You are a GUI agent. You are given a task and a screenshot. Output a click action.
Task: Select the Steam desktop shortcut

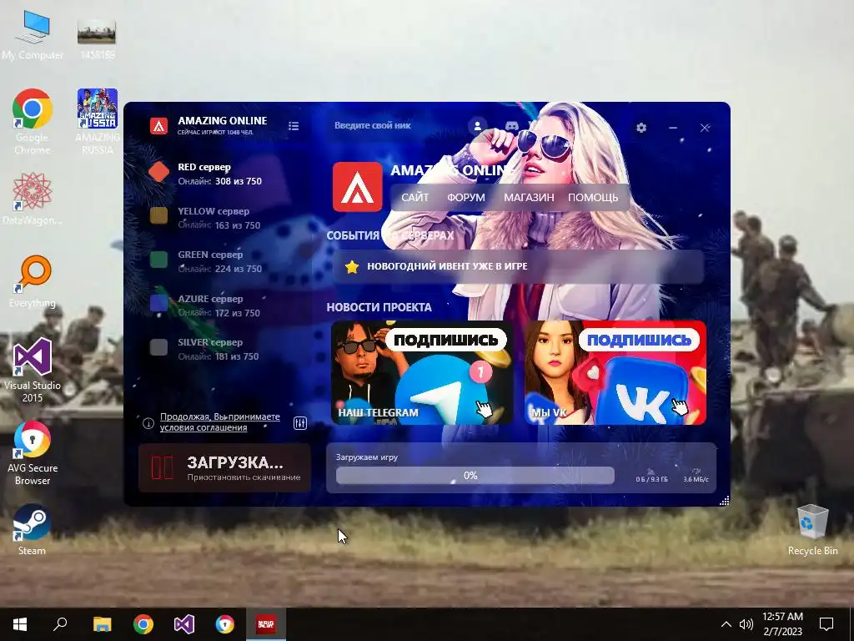33,530
